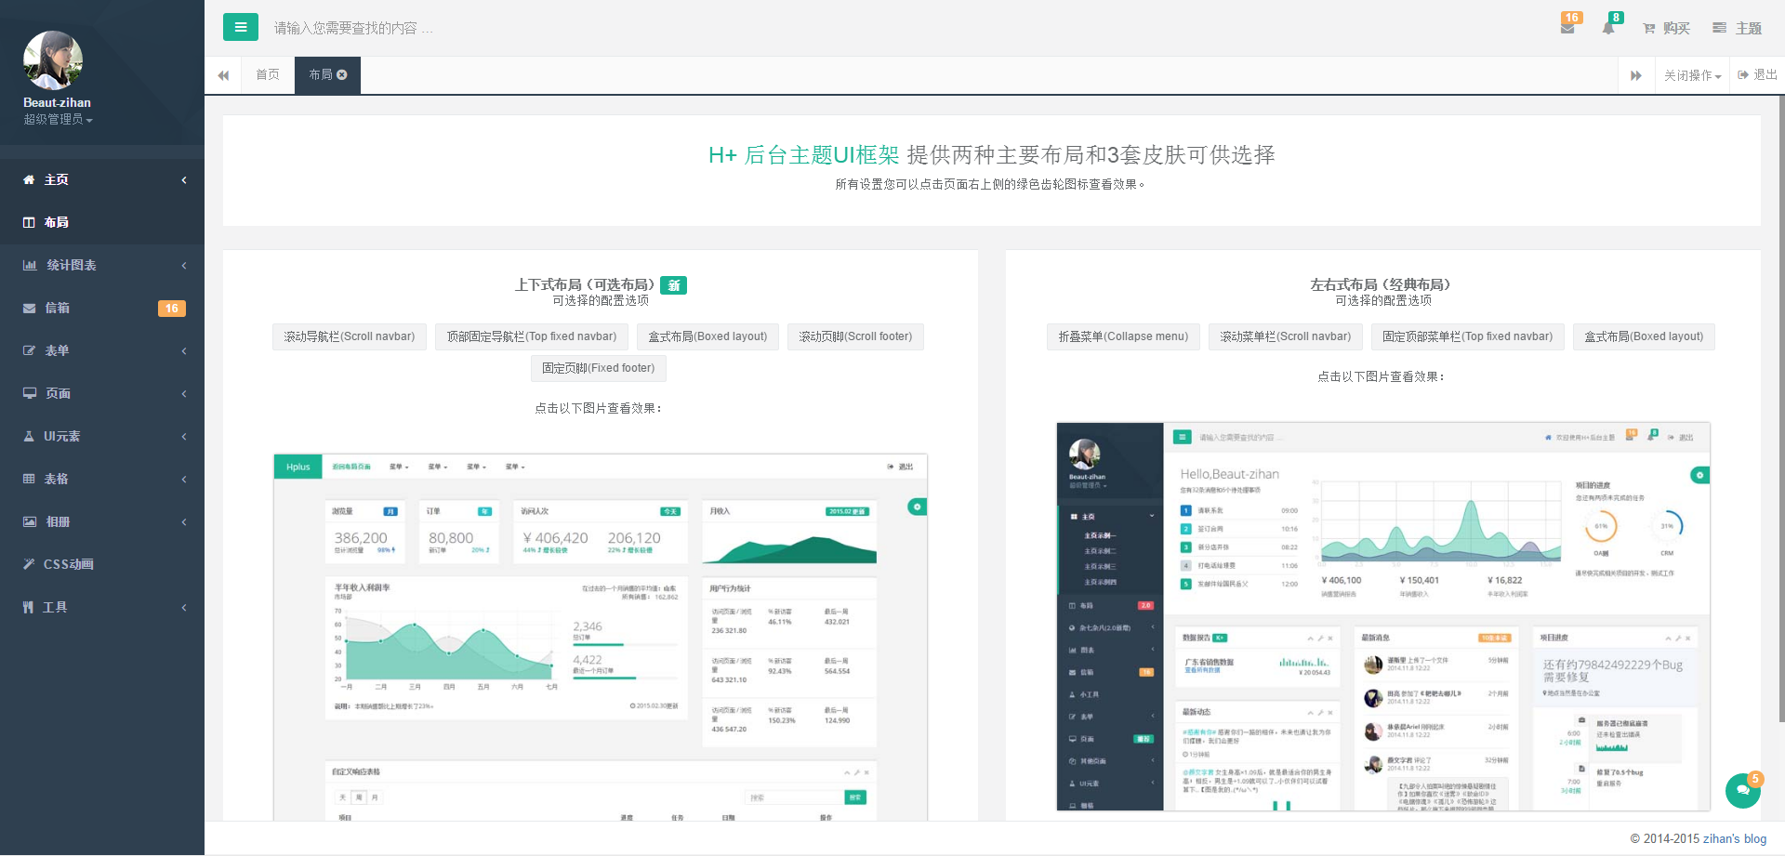Expand the UI元素 sidebar menu

point(102,436)
